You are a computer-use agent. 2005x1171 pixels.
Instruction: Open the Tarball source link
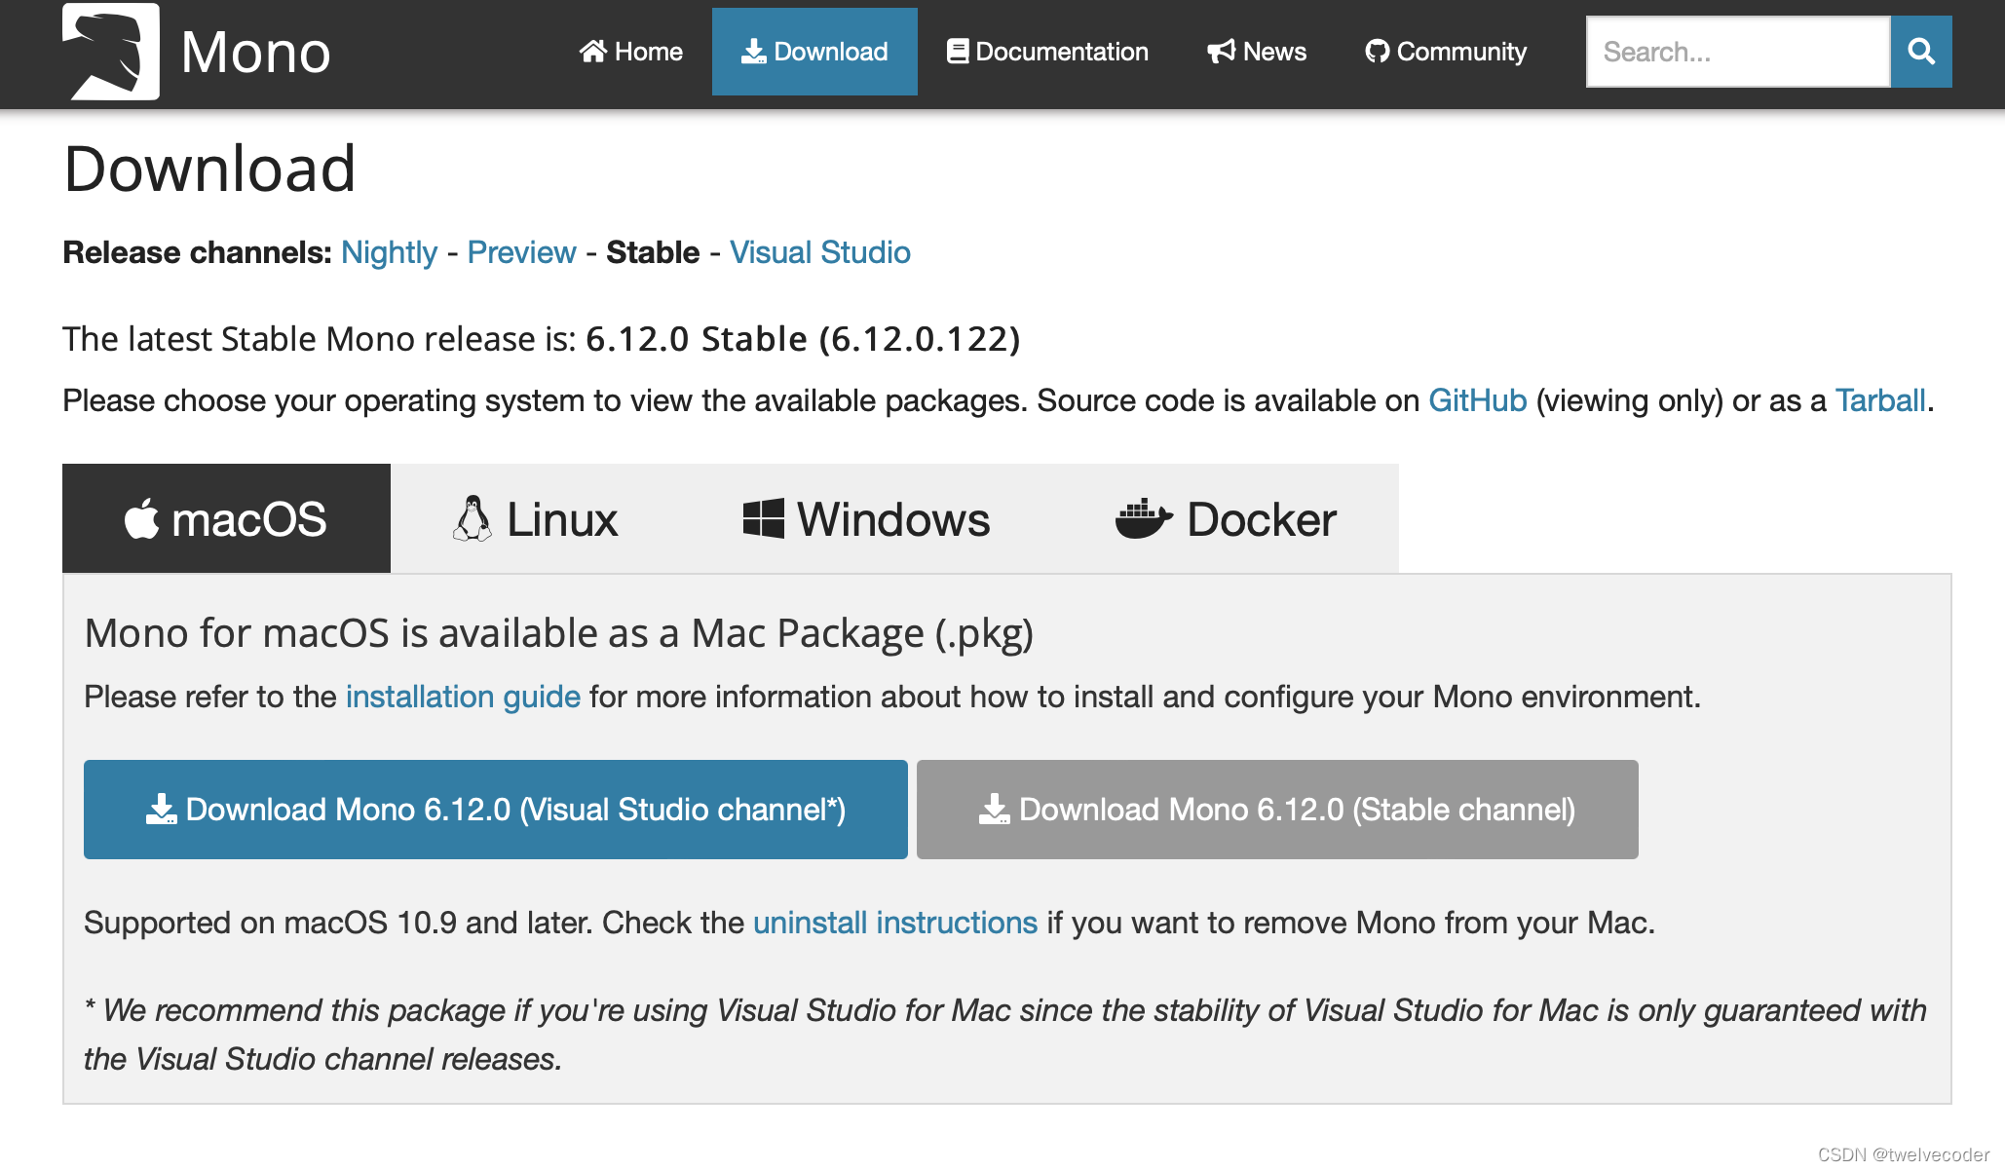pyautogui.click(x=1880, y=400)
